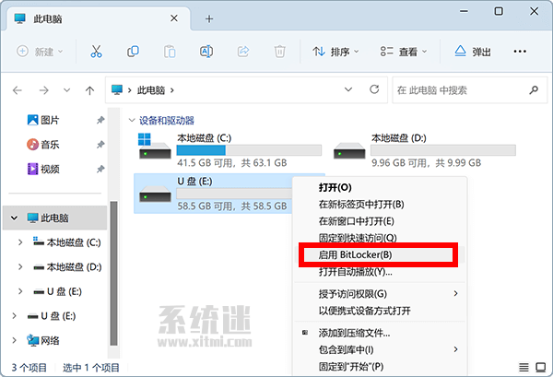Open the 新建 (New) menu
Screen dimensions: 553x377
tap(40, 52)
